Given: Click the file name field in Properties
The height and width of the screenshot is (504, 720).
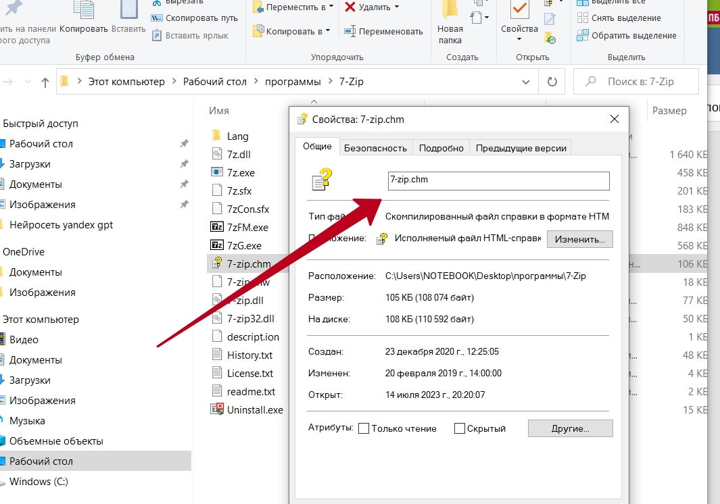Looking at the screenshot, I should [x=499, y=180].
